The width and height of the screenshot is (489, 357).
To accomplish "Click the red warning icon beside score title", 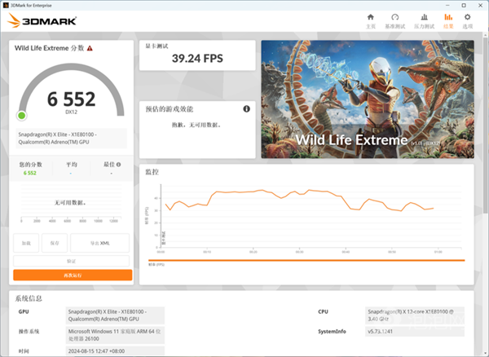I will coord(126,49).
